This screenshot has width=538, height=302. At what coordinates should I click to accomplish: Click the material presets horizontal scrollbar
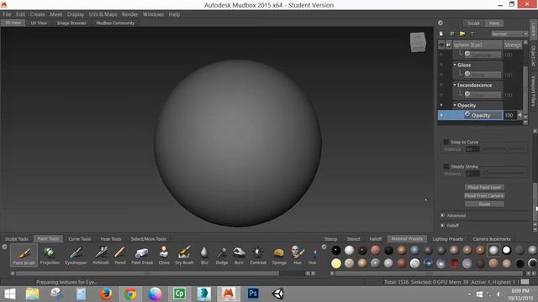(x=429, y=273)
